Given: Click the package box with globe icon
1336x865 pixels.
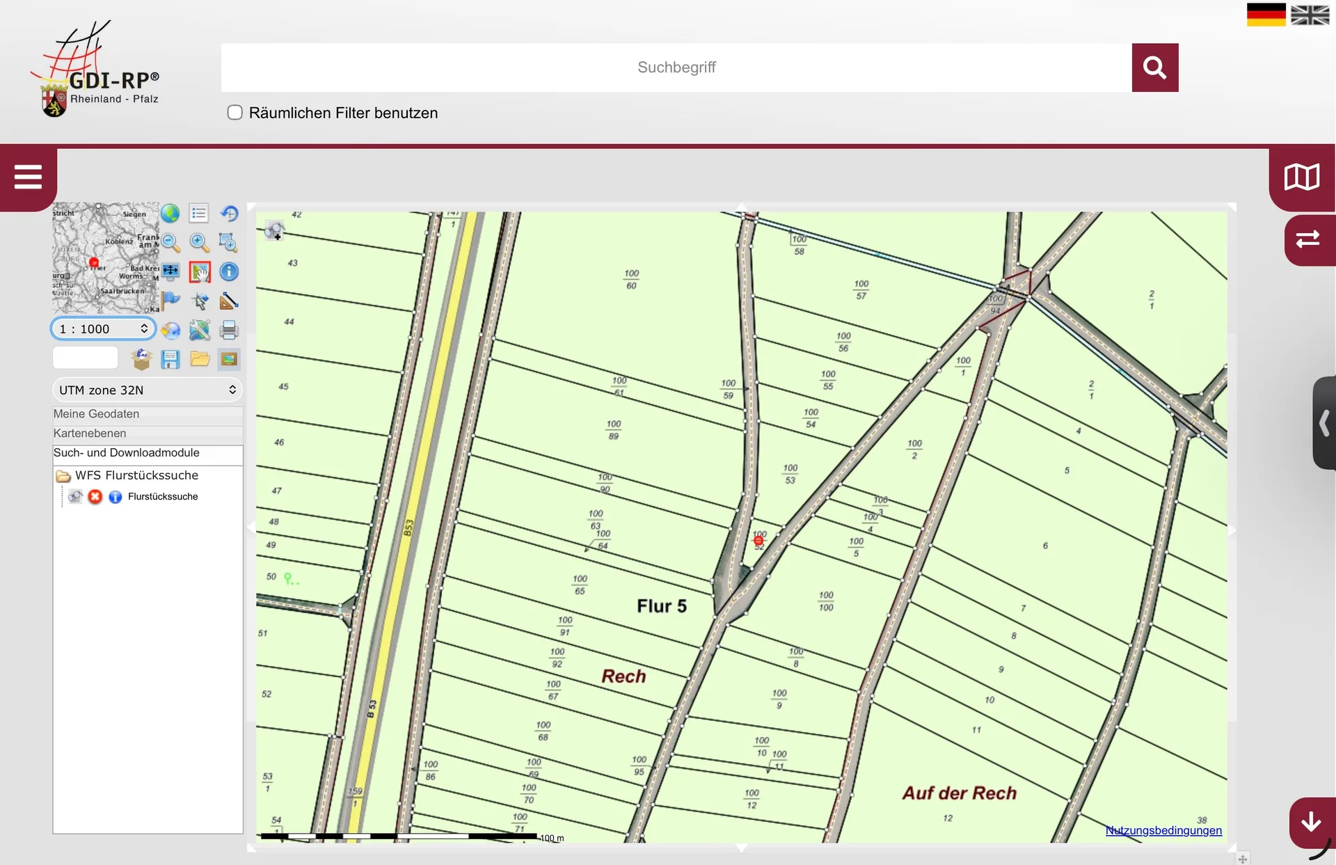Looking at the screenshot, I should tap(141, 359).
